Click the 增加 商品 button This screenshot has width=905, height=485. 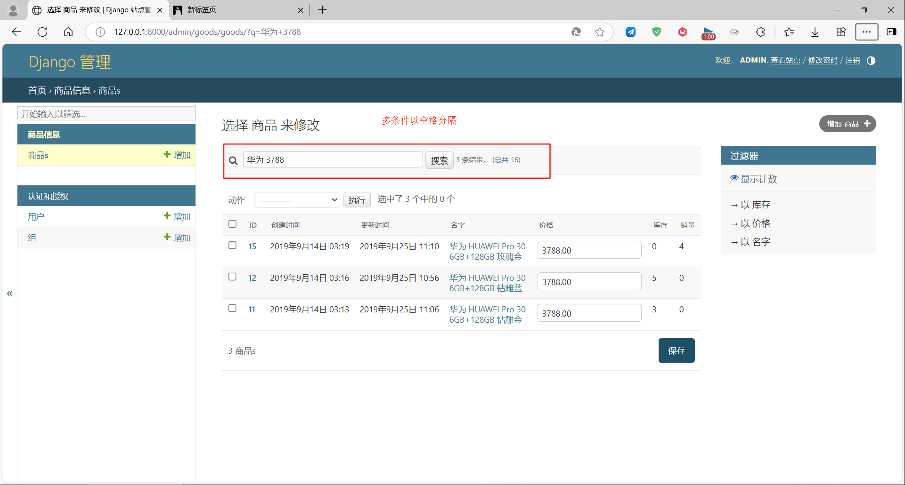click(x=847, y=124)
